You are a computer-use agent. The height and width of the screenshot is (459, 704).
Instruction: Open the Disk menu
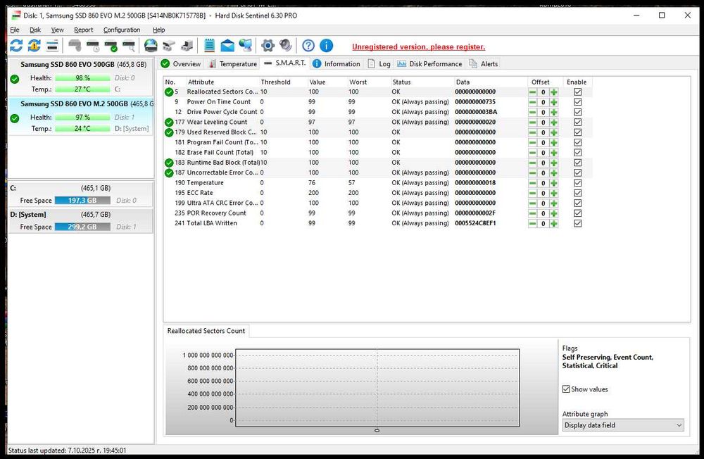coord(35,30)
